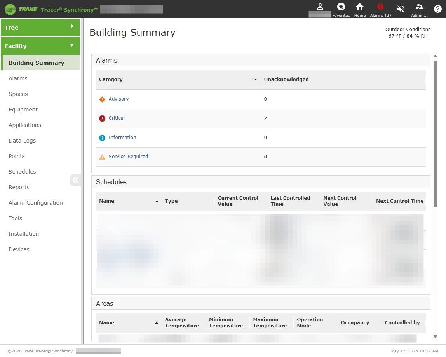The width and height of the screenshot is (446, 357).
Task: Follow the Critical alarm link
Action: (x=117, y=118)
